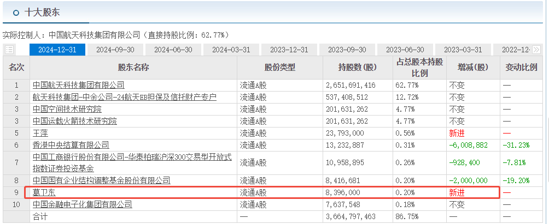Click the 股份类型 column header
The width and height of the screenshot is (549, 224).
click(280, 68)
